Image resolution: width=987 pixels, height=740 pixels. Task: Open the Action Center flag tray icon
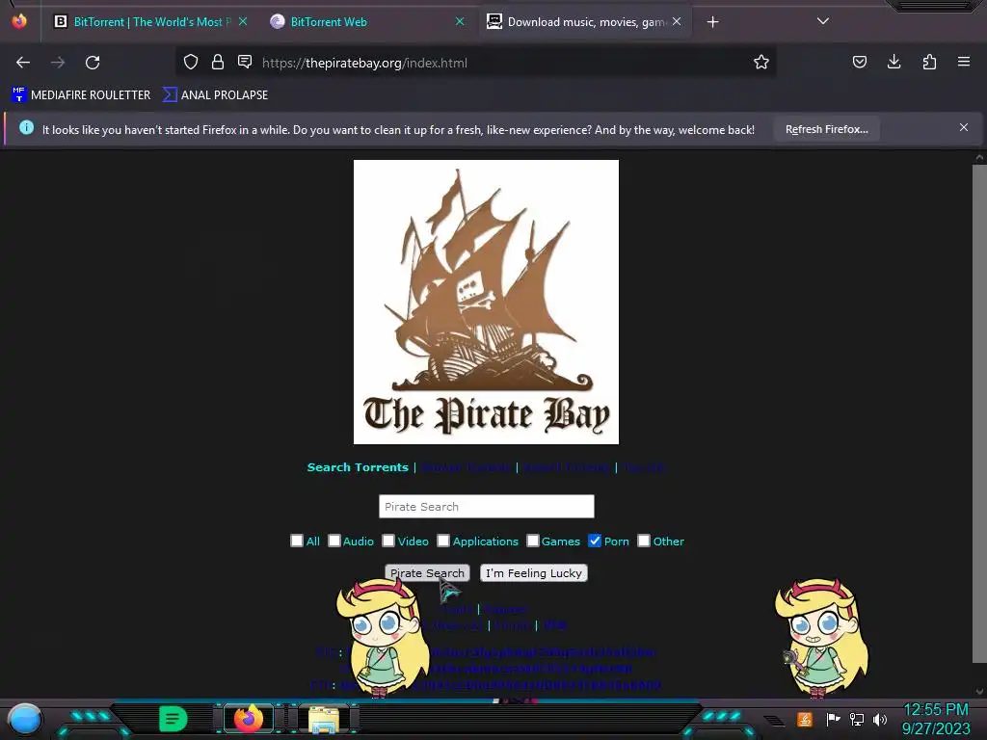coord(832,719)
